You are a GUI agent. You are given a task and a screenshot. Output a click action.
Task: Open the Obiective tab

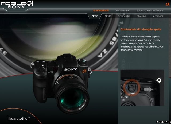[141, 16]
